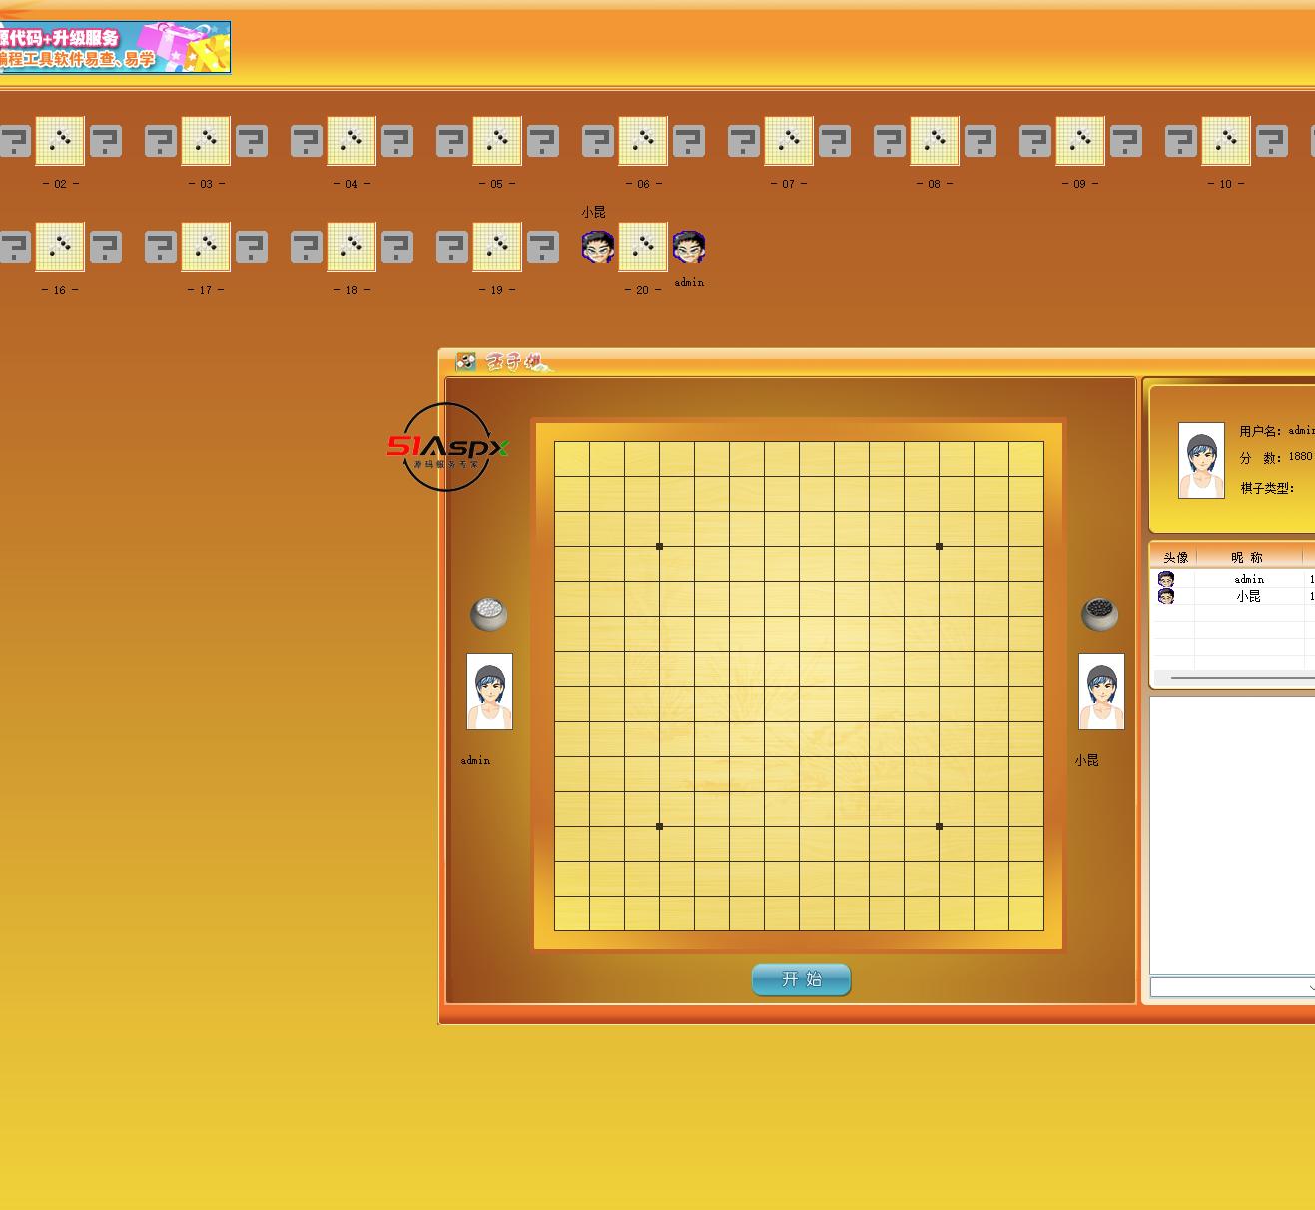This screenshot has height=1210, width=1315.
Task: Click 小昆's player portrait right of the board
Action: [1101, 692]
